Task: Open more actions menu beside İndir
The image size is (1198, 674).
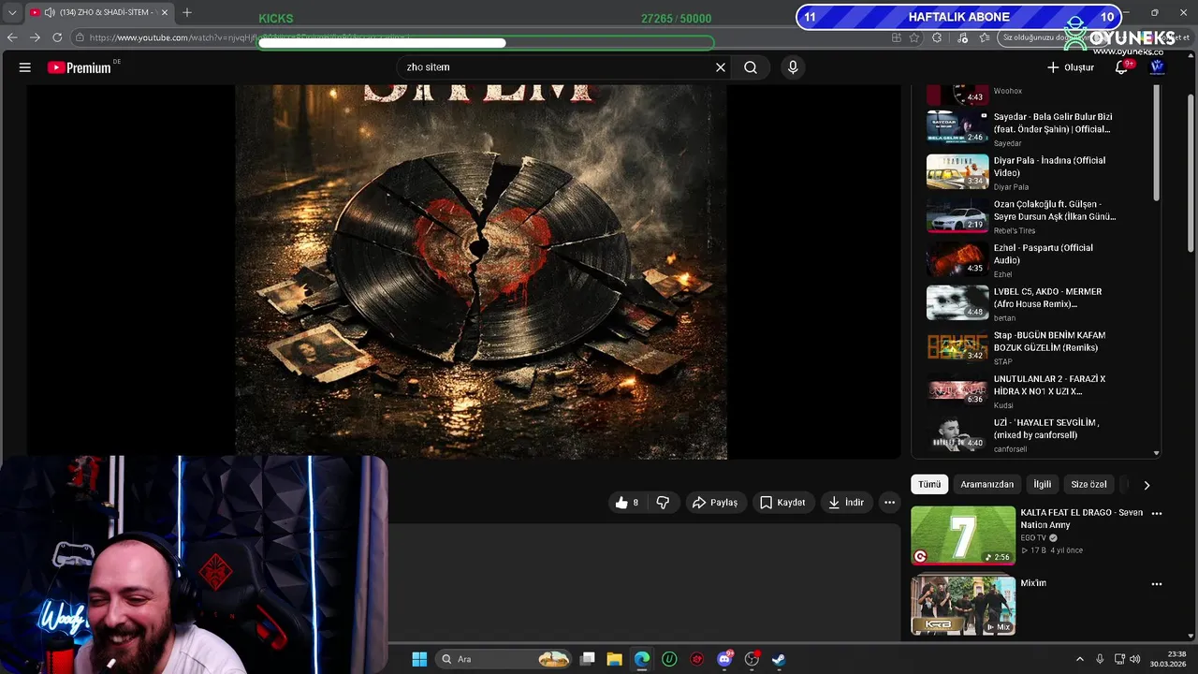Action: [x=889, y=503]
